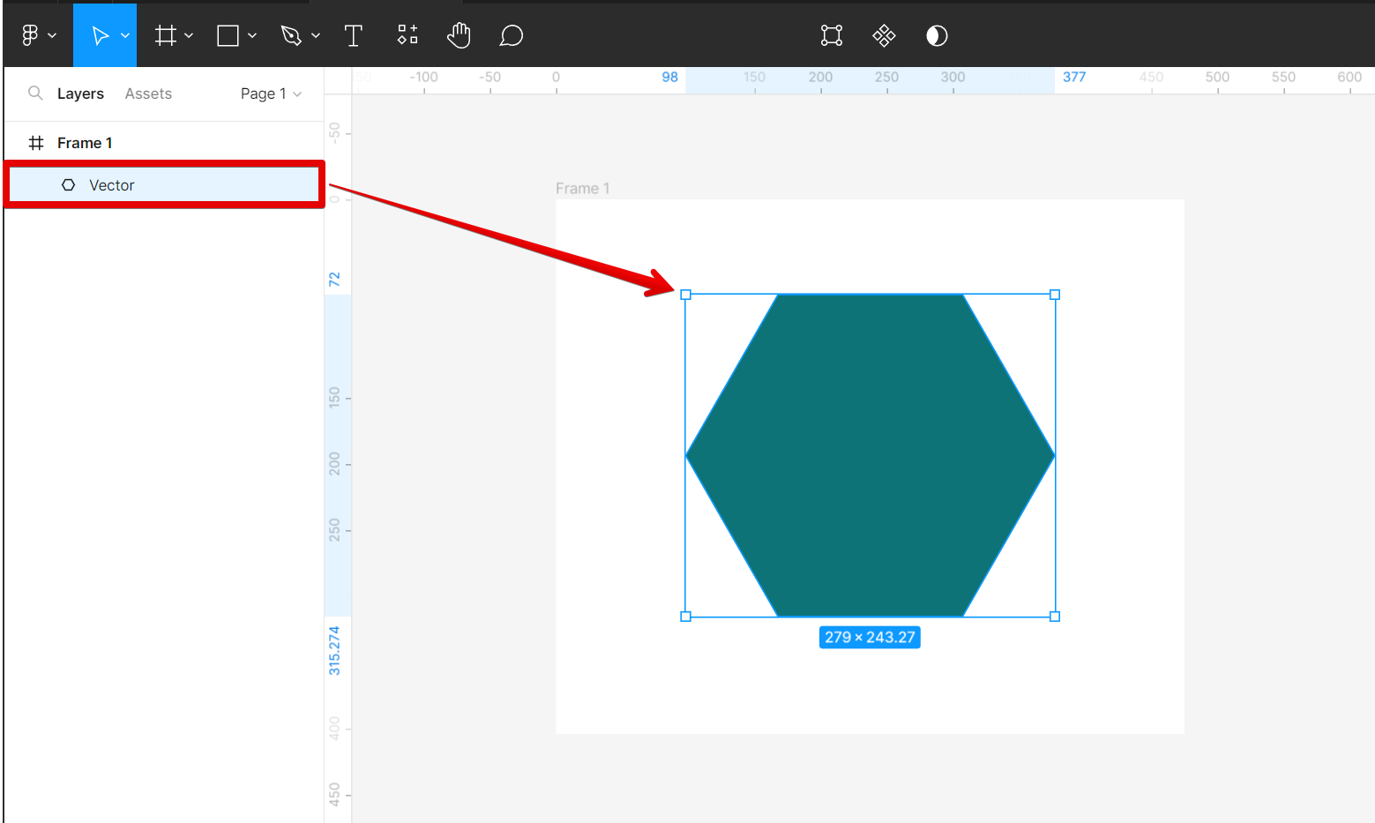Screen dimensions: 1375x823
Task: Click the teal hexagon on canvas
Action: [870, 455]
